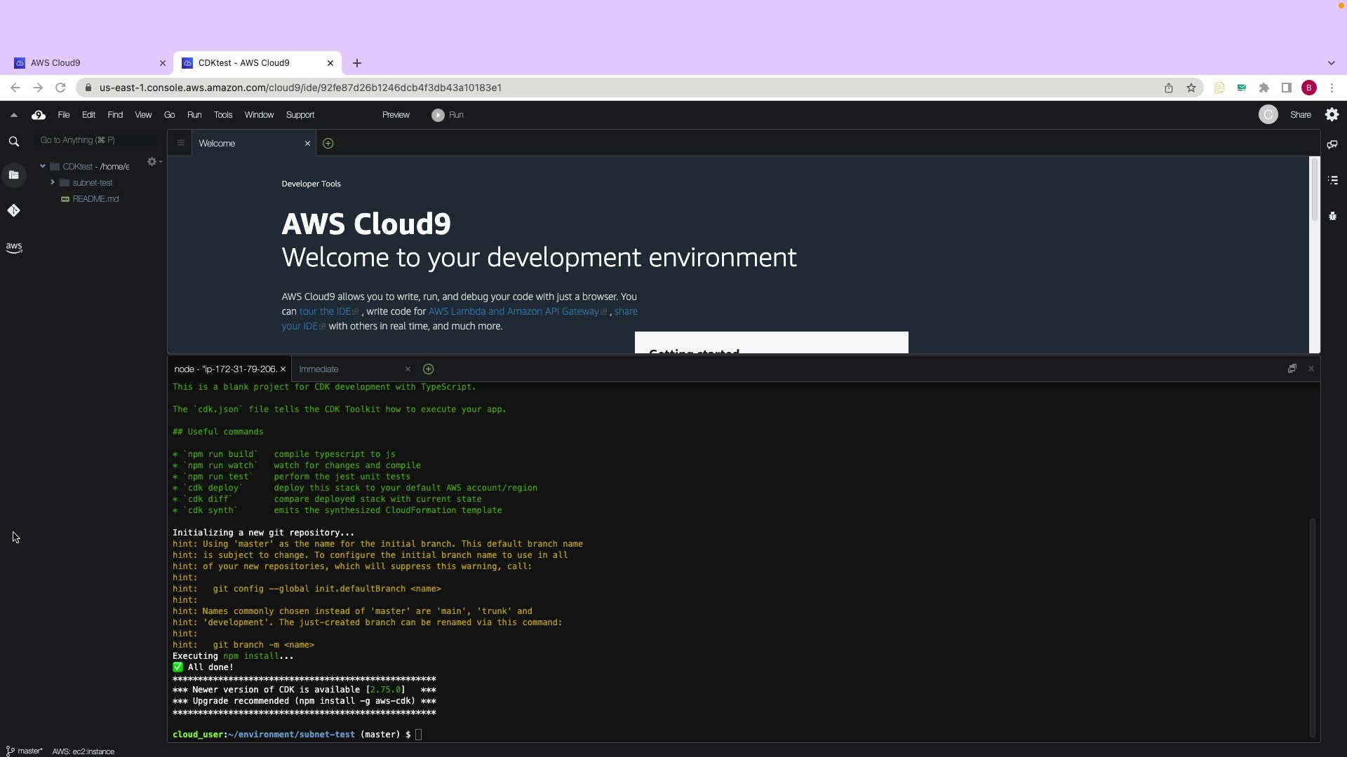
Task: Click the Go to Anything search field
Action: (98, 140)
